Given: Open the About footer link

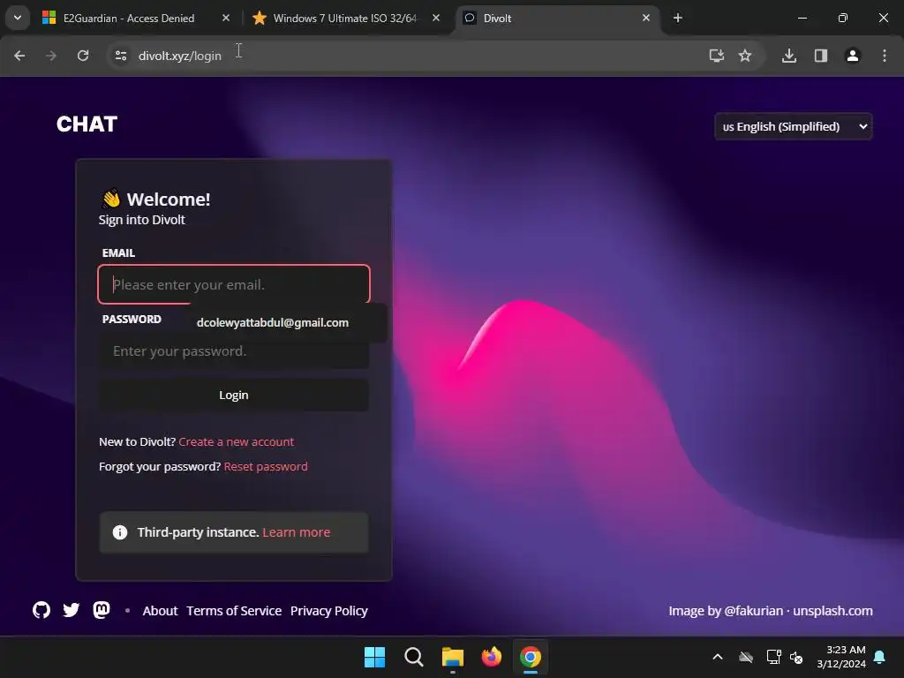Looking at the screenshot, I should pyautogui.click(x=161, y=611).
